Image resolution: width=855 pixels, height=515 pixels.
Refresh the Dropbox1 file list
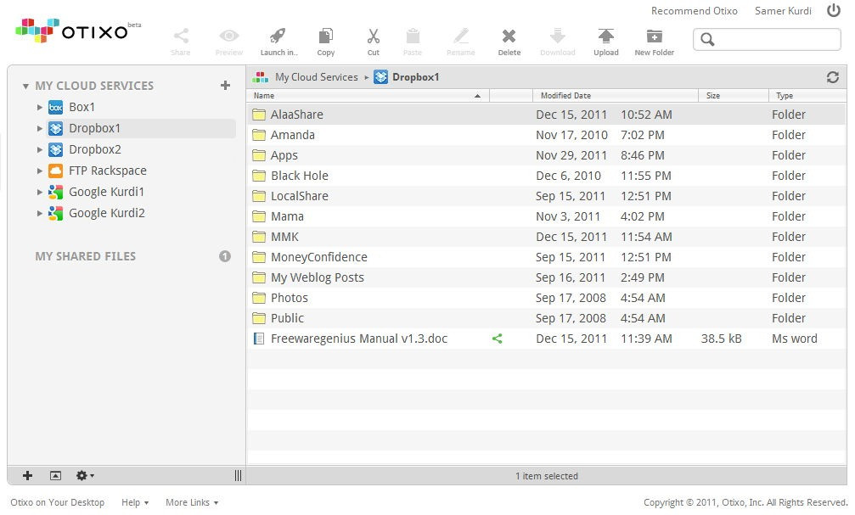pos(833,77)
